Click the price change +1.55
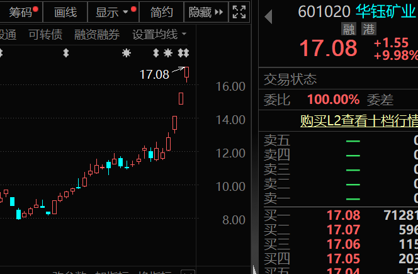Viewport: 418px width, 274px height. tap(391, 43)
